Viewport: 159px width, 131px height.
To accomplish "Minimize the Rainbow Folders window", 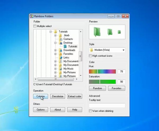I will 111,16.
